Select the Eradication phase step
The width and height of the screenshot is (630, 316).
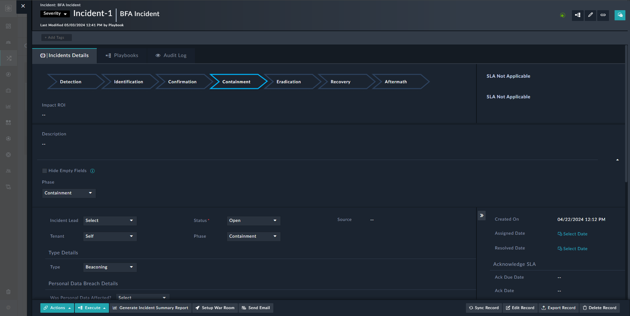point(288,82)
